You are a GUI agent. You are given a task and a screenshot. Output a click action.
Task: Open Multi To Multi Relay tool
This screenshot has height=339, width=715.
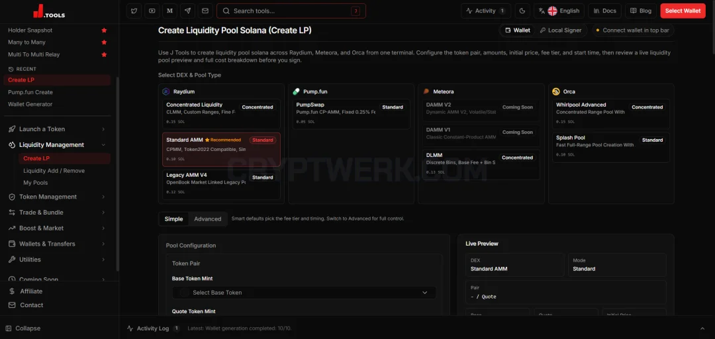(x=34, y=54)
